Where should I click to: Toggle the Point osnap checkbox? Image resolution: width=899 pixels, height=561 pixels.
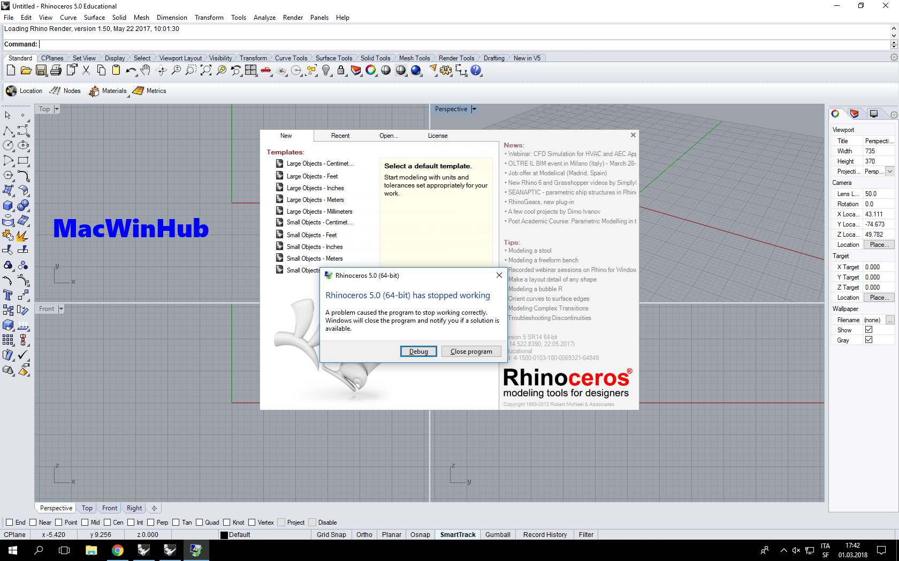pos(59,523)
